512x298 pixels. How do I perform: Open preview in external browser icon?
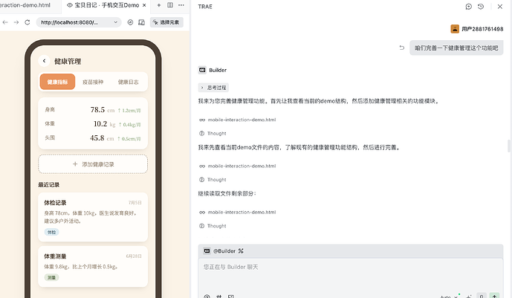pyautogui.click(x=130, y=22)
